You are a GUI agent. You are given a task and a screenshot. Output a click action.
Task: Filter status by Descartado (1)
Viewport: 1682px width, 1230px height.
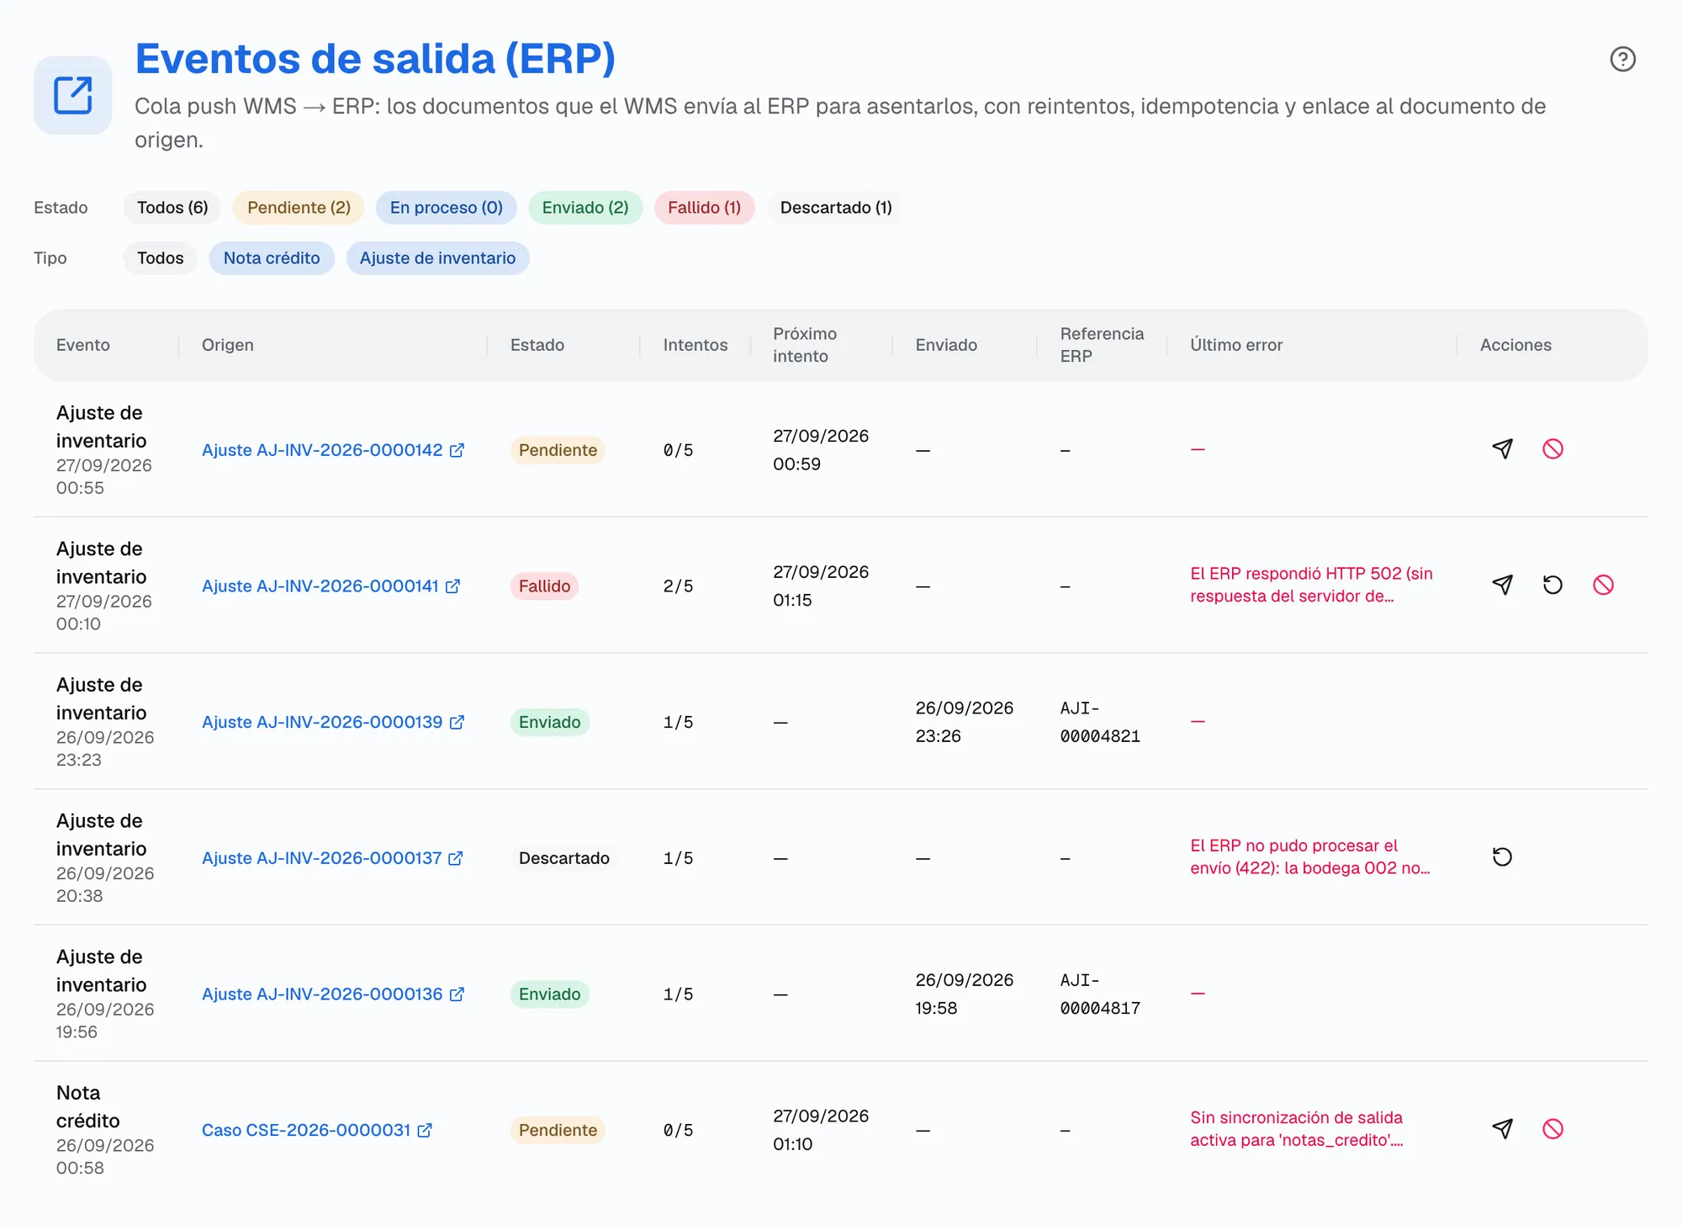(836, 208)
